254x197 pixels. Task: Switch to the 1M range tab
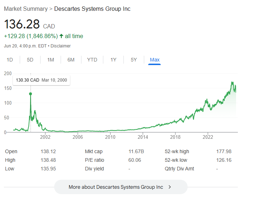[x=51, y=60]
